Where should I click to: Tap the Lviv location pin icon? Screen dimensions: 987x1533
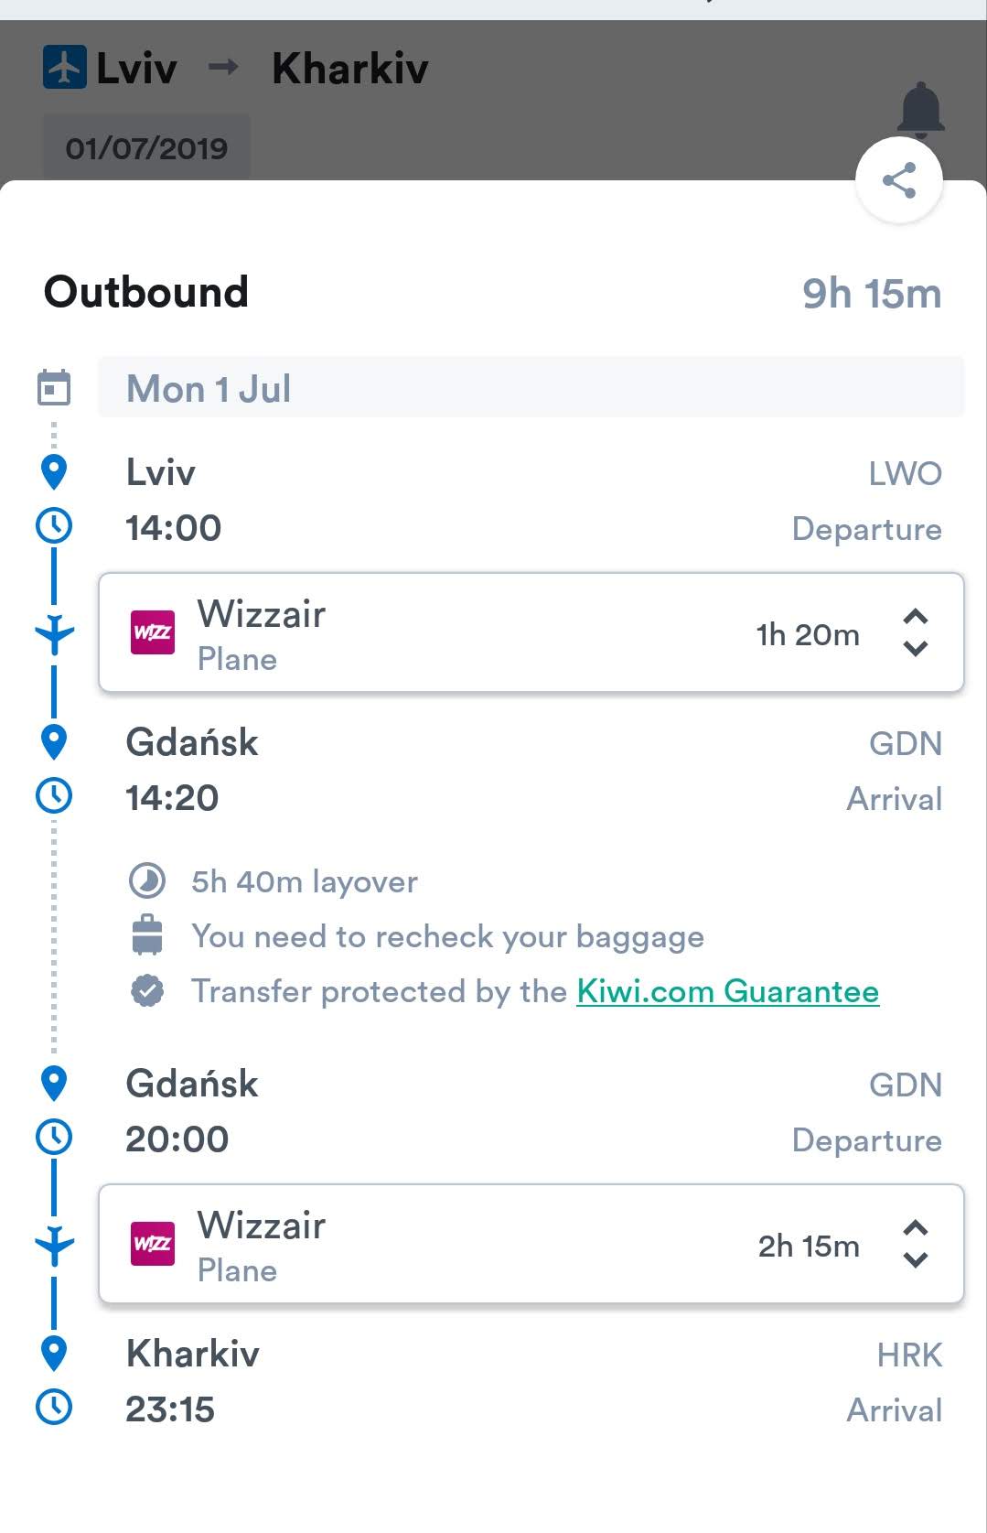pyautogui.click(x=54, y=472)
